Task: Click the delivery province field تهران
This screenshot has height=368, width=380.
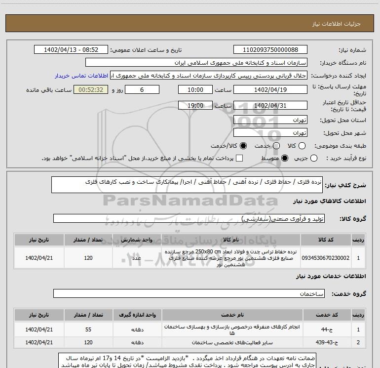Action: [x=270, y=120]
